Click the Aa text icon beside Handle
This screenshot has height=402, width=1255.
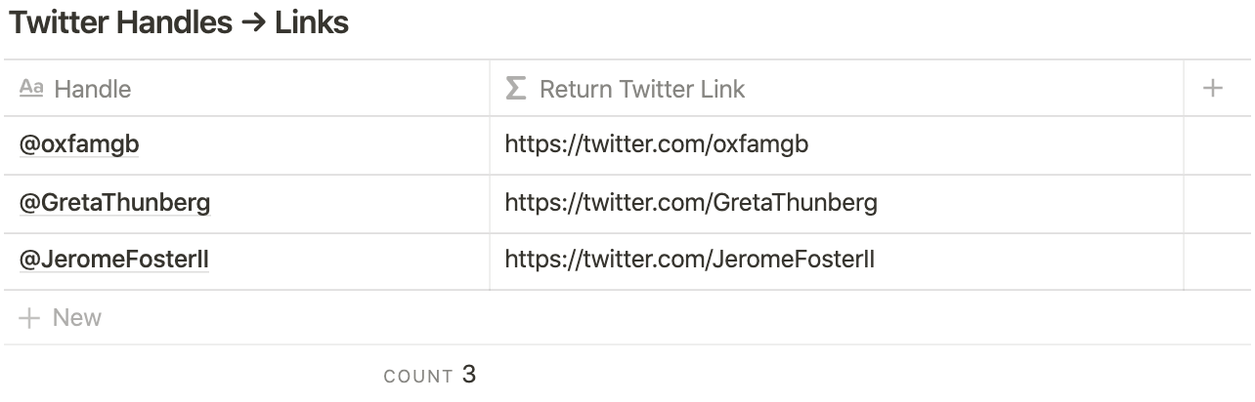(31, 89)
